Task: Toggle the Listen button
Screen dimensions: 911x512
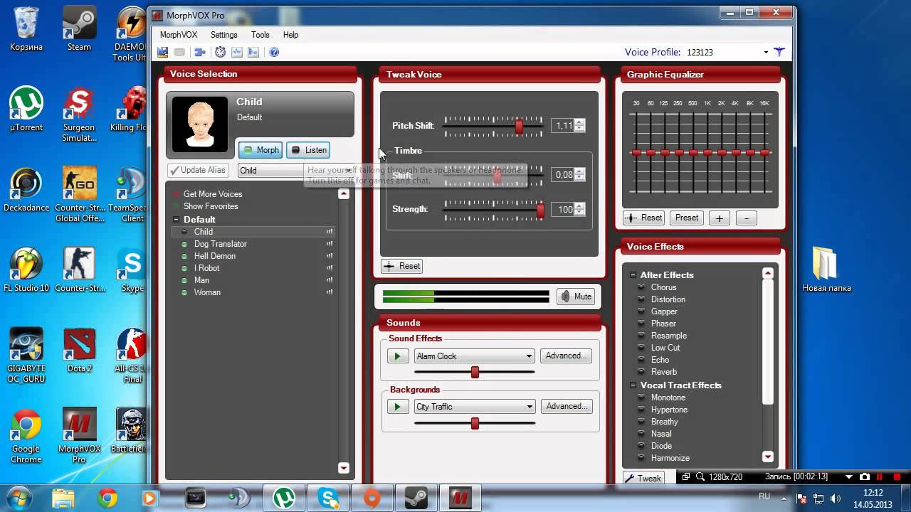Action: [308, 150]
